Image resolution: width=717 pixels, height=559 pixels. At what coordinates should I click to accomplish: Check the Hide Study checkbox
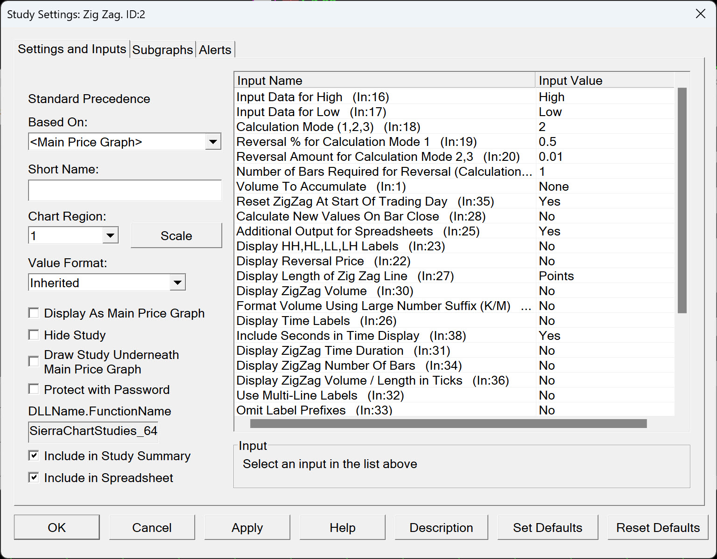coord(34,335)
